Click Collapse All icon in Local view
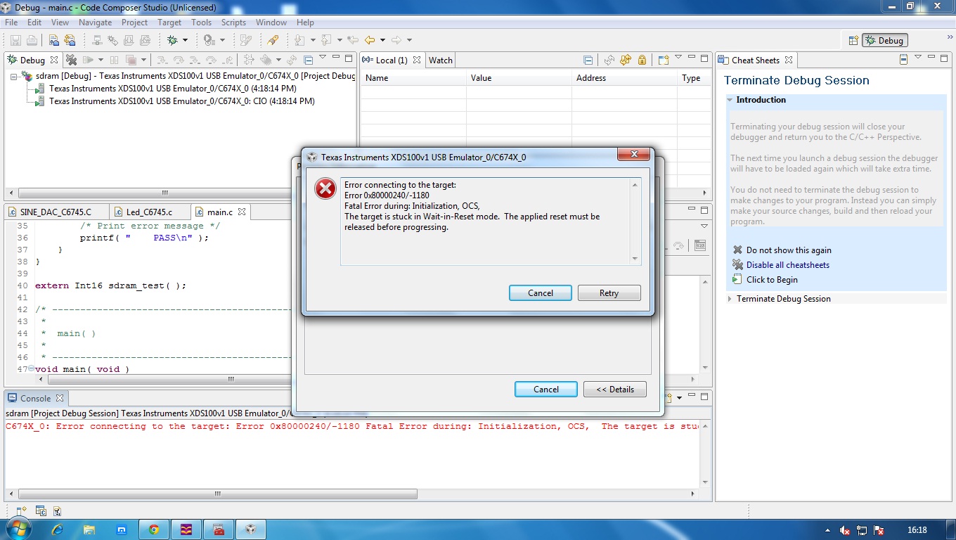 pyautogui.click(x=588, y=60)
